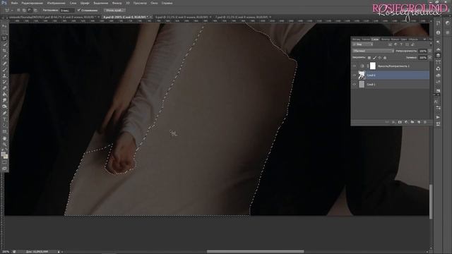Toggle lock position icon
The height and width of the screenshot is (254, 452).
pos(380,58)
